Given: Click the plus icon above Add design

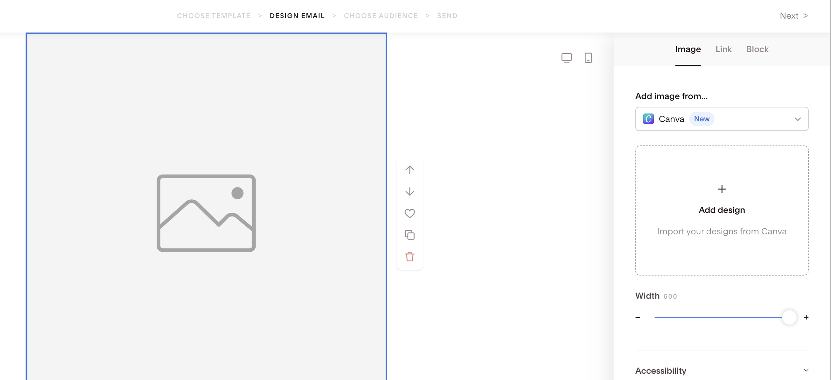Looking at the screenshot, I should (x=722, y=189).
